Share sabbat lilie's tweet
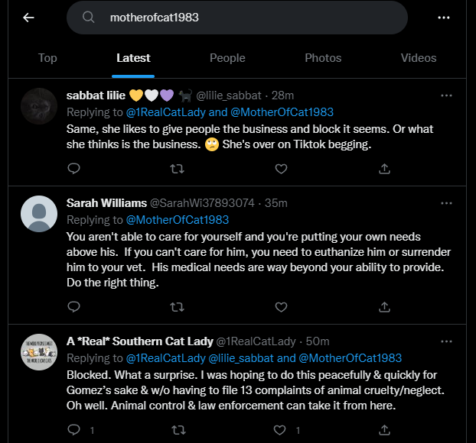 pyautogui.click(x=384, y=169)
